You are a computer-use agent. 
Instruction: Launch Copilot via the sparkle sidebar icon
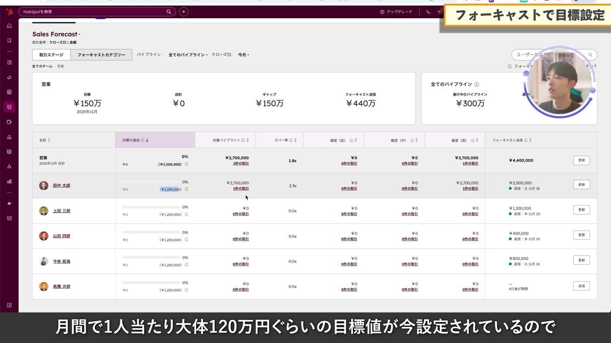[x=9, y=203]
